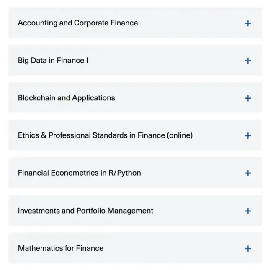Click plus icon beside Mathematics for Finance

248,248
